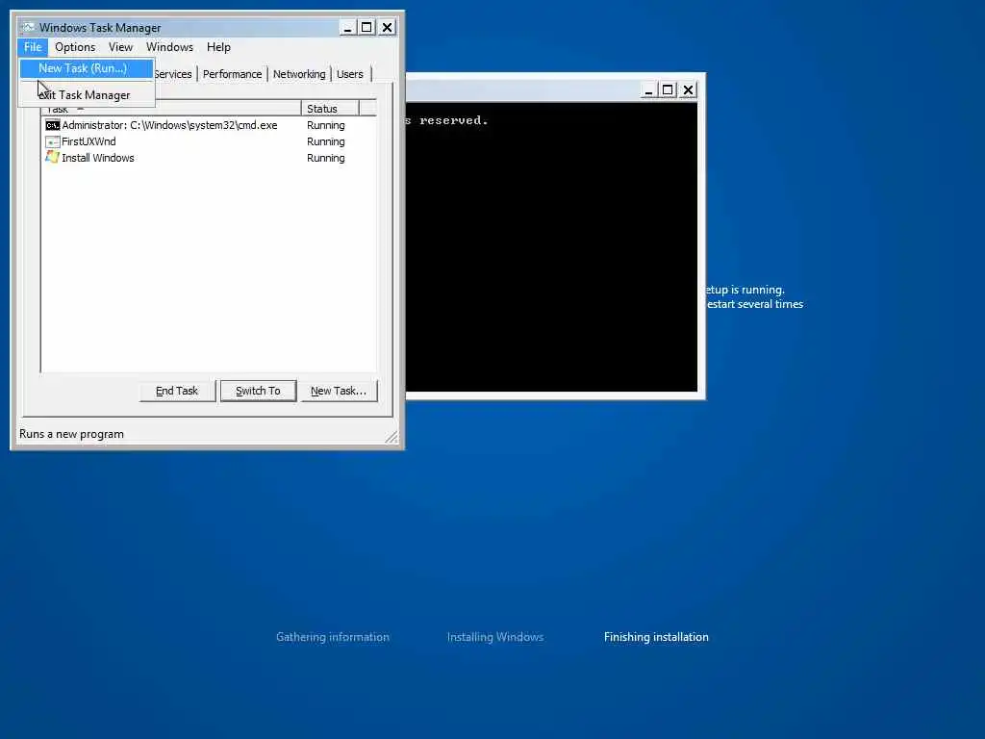985x739 pixels.
Task: Select the Install Windows task icon
Action: 53,157
